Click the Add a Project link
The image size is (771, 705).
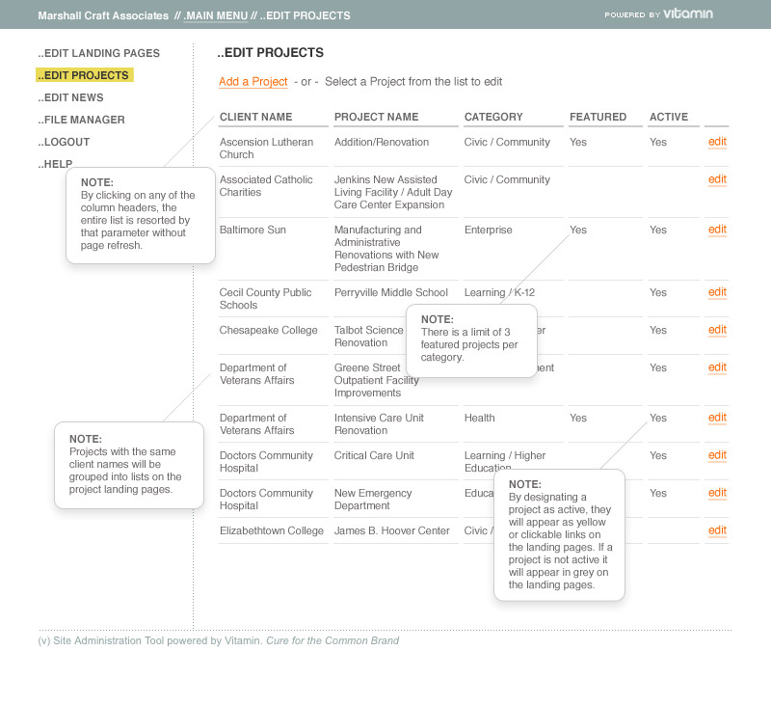[253, 82]
